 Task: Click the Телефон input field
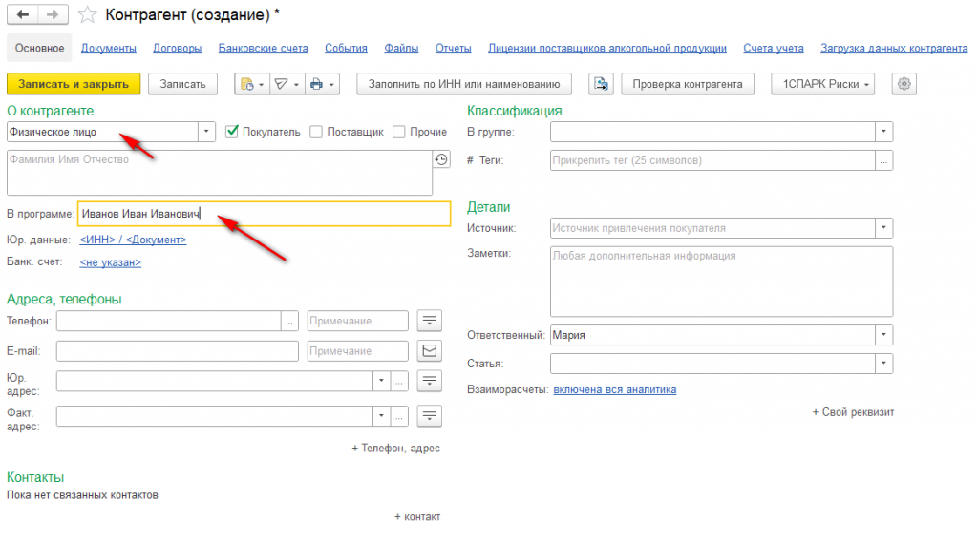pos(169,321)
